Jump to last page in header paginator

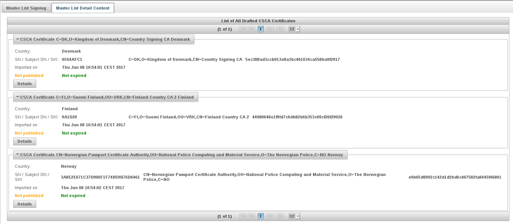click(x=280, y=29)
